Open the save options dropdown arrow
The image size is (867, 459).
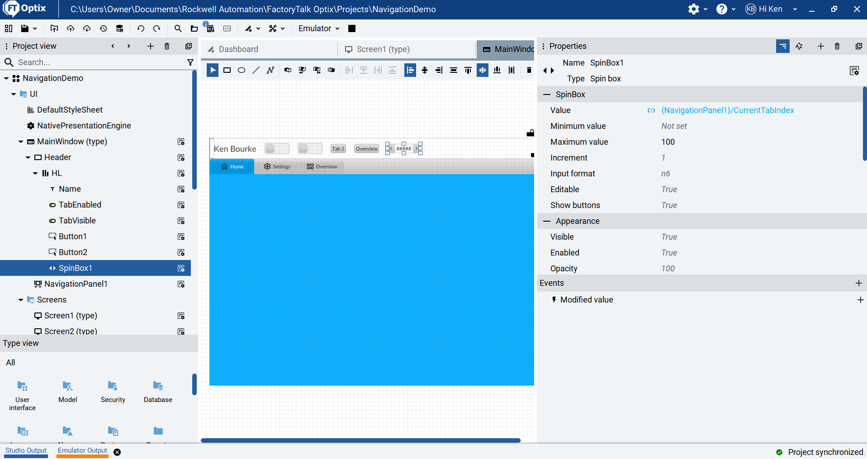(x=35, y=28)
